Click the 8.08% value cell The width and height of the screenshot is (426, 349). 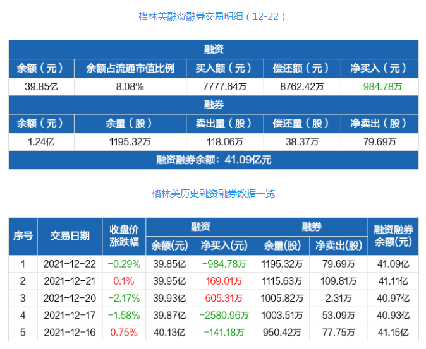point(130,86)
